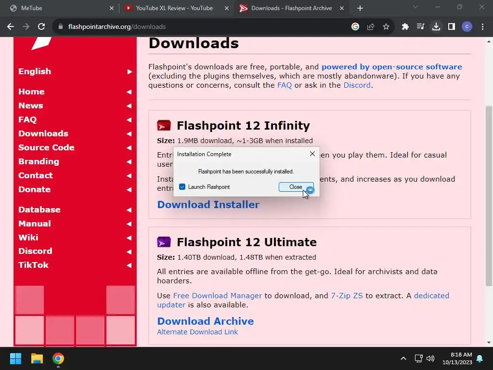Click the purple Flashpoint 12 Ultimate icon

[164, 242]
